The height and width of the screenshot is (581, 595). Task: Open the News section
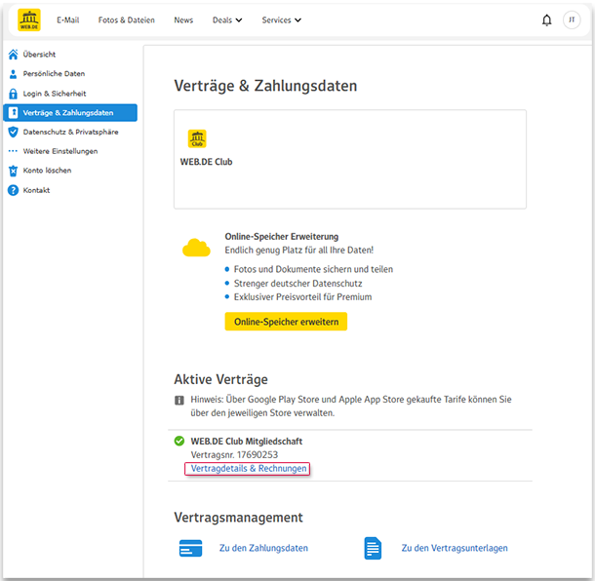(x=183, y=20)
